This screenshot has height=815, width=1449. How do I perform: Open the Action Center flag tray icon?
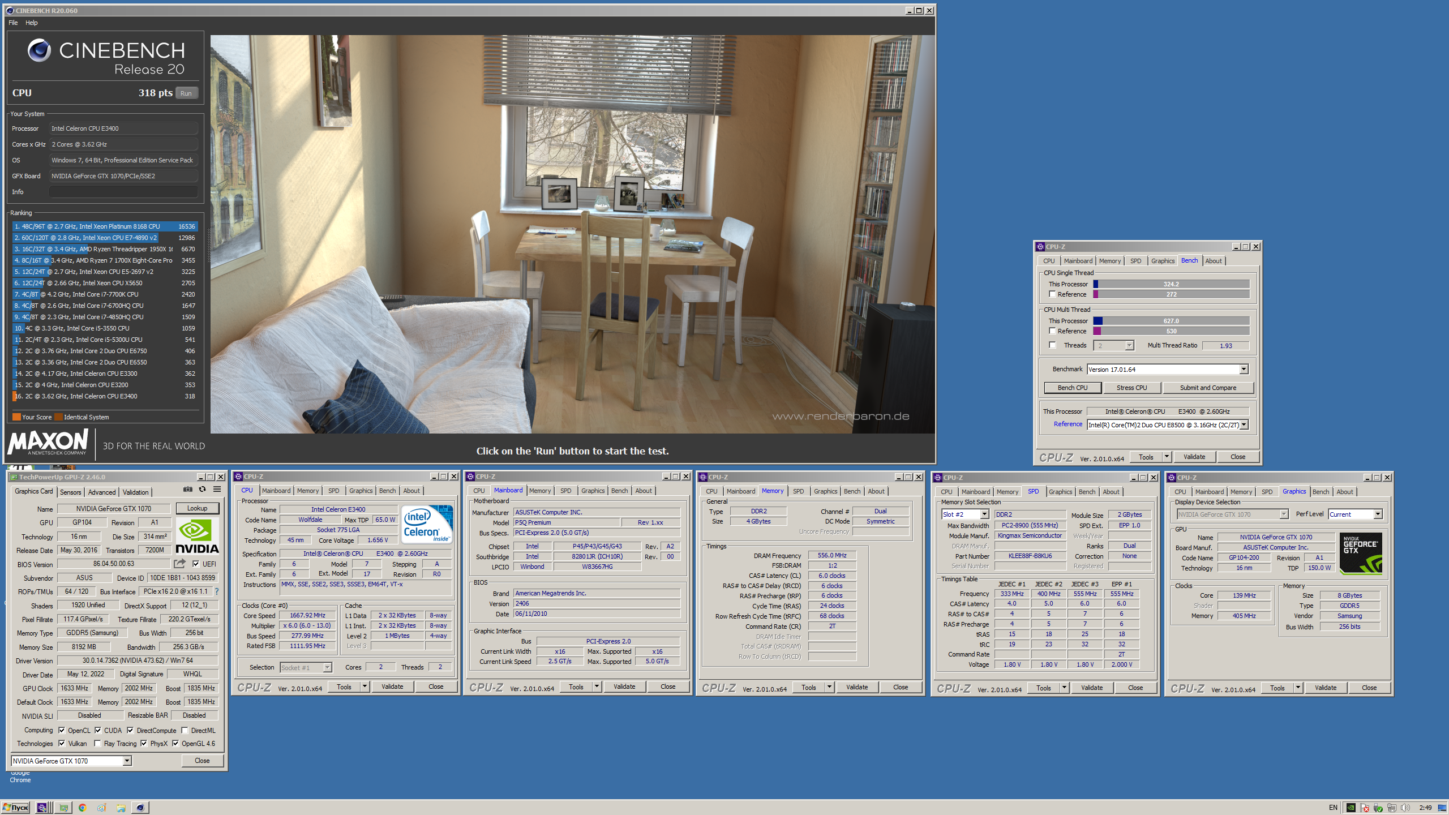1365,808
